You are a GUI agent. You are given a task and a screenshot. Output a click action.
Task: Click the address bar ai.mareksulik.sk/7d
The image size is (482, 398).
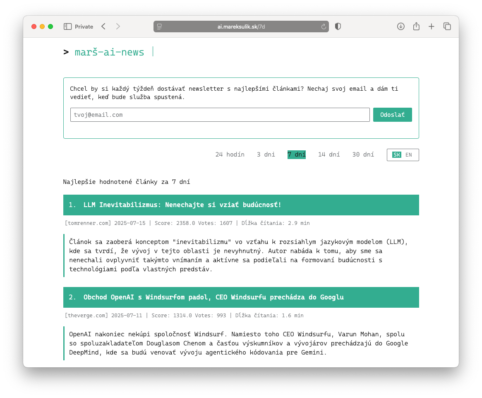(x=241, y=27)
